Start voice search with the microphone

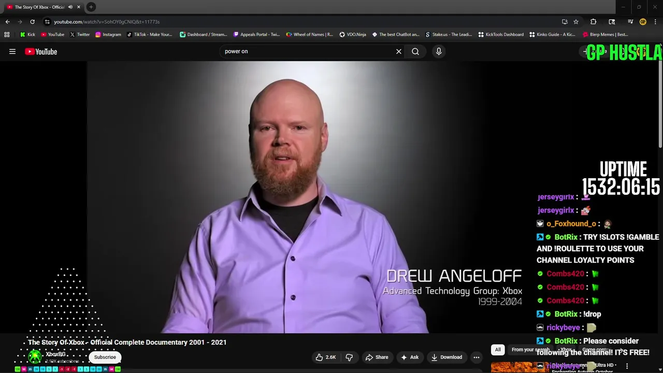(x=439, y=51)
